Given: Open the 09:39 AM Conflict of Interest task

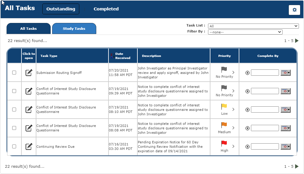Looking at the screenshot, I should [x=29, y=91].
